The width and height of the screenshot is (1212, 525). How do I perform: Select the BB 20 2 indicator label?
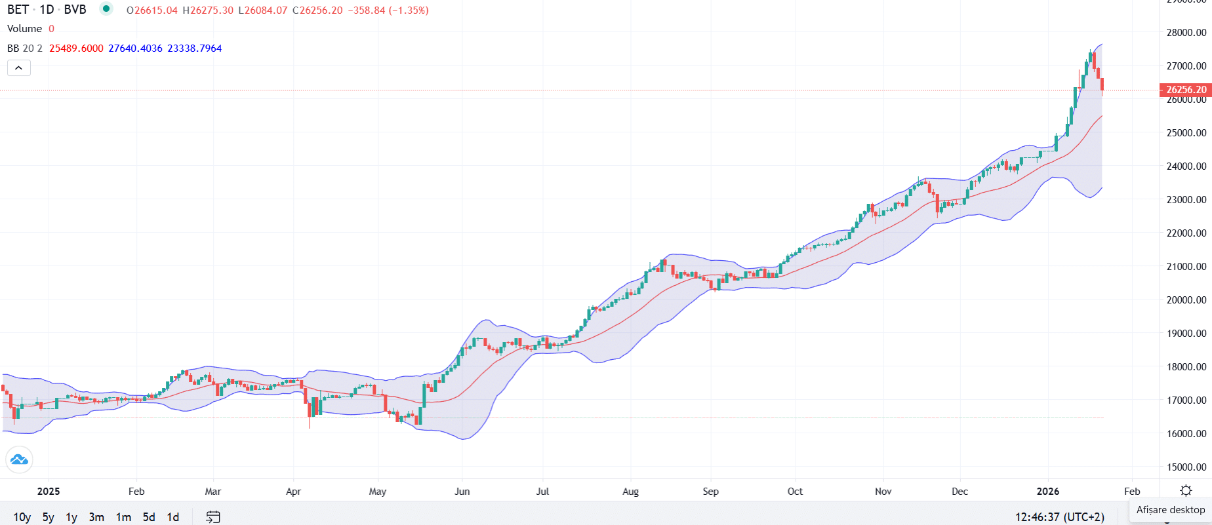tap(25, 49)
